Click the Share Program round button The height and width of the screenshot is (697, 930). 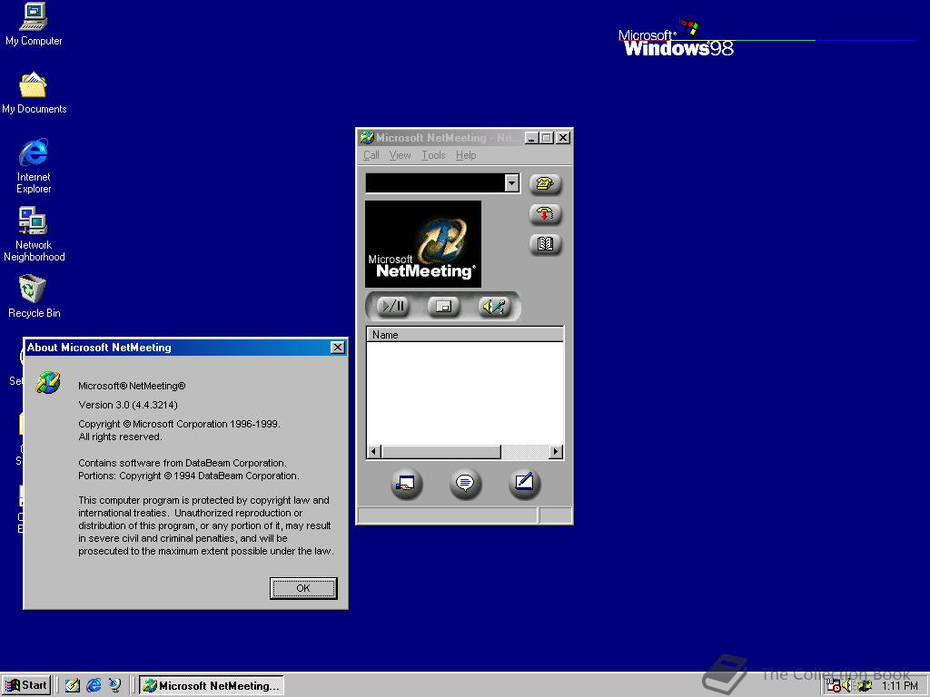(406, 483)
